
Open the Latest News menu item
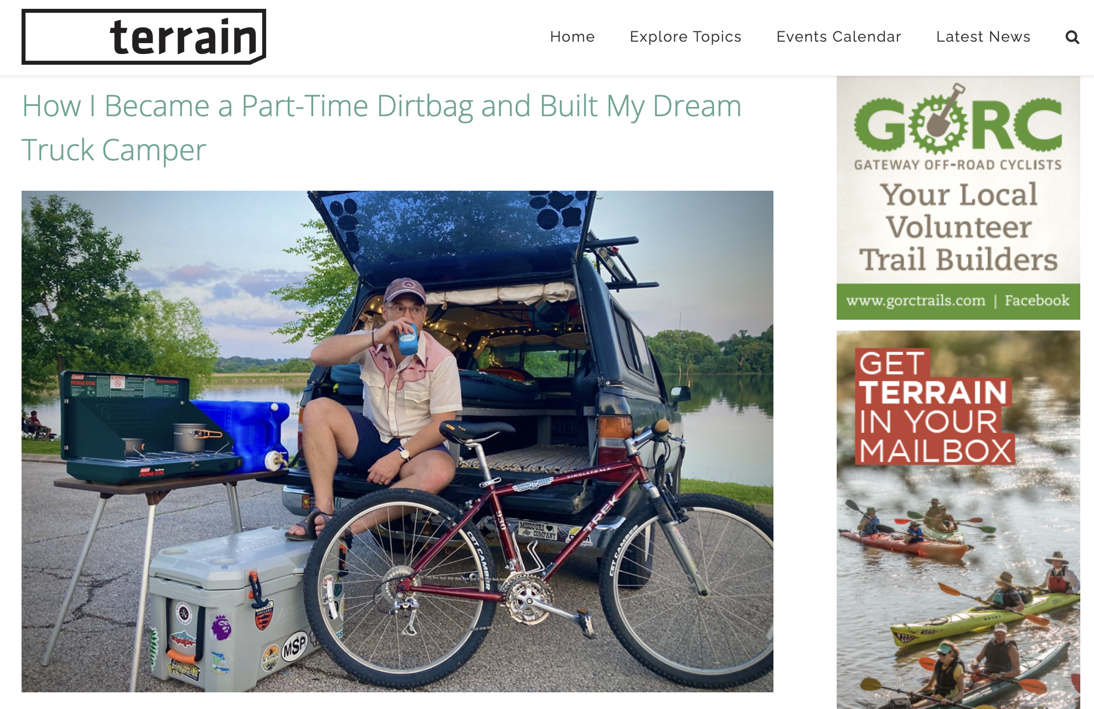[983, 37]
